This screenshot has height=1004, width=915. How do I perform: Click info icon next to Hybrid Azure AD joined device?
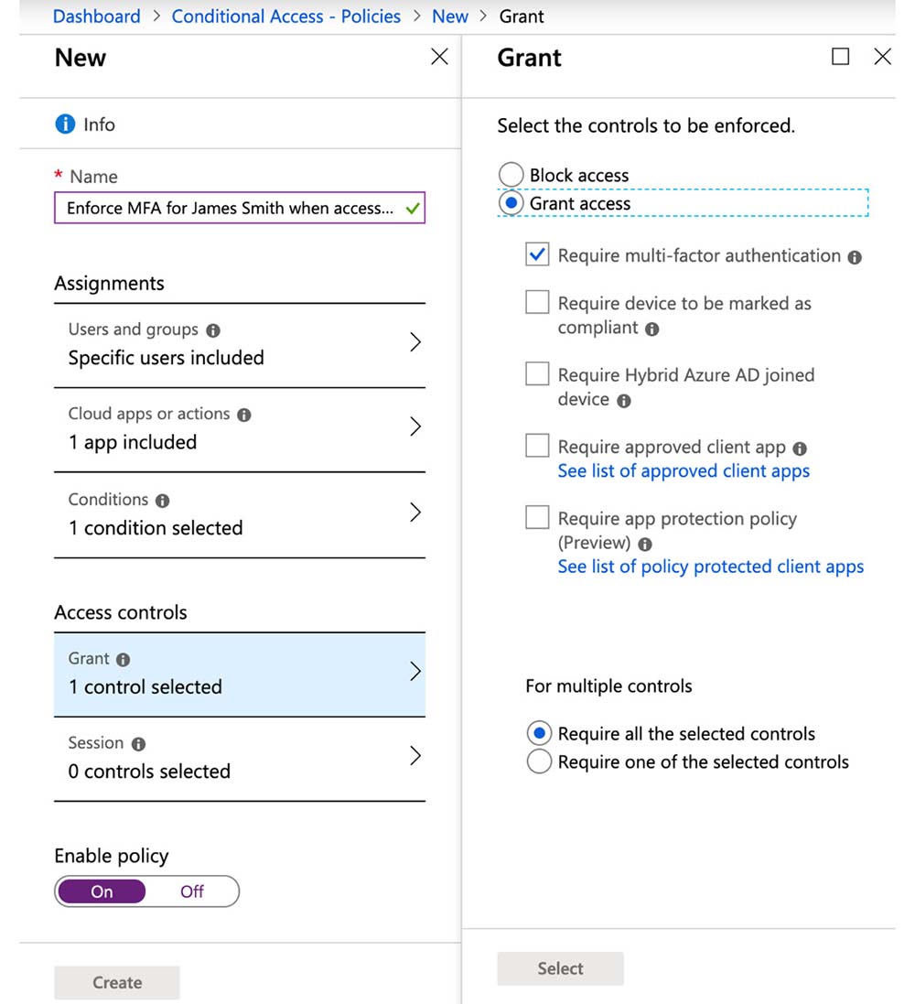pos(624,401)
